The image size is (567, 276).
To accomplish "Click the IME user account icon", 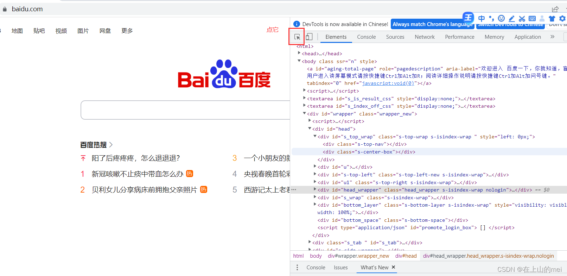I will point(542,18).
